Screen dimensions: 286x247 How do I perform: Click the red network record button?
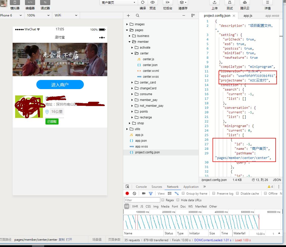click(x=127, y=193)
